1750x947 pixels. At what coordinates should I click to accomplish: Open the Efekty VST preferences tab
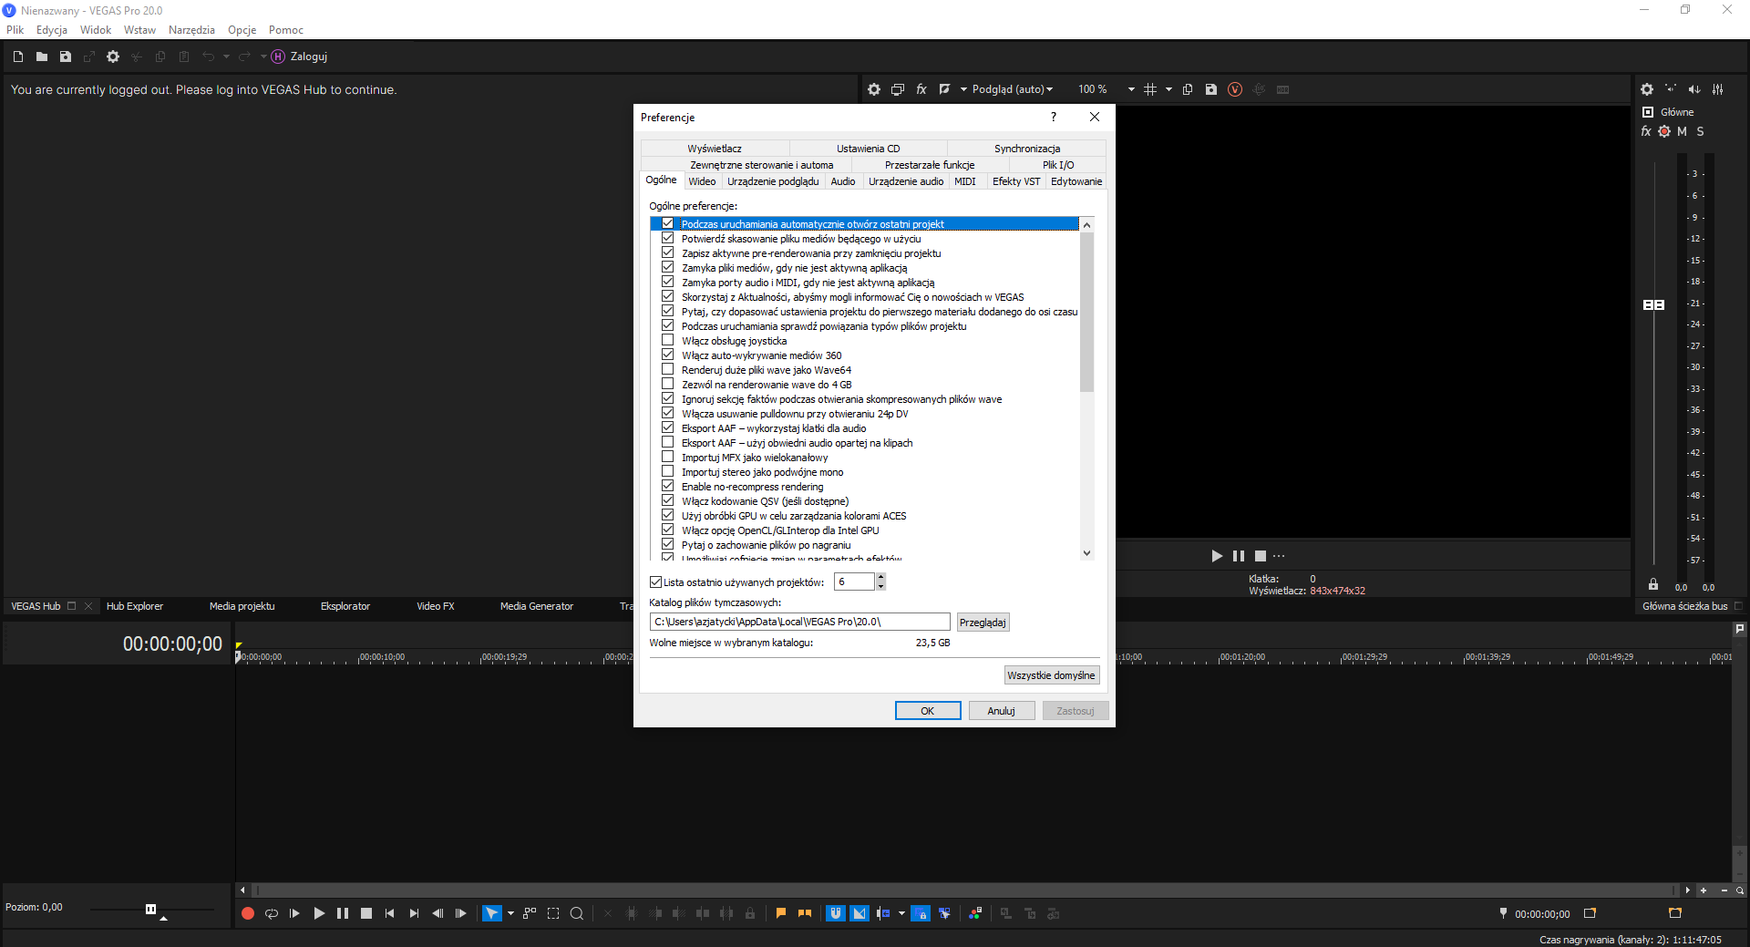coord(1016,181)
